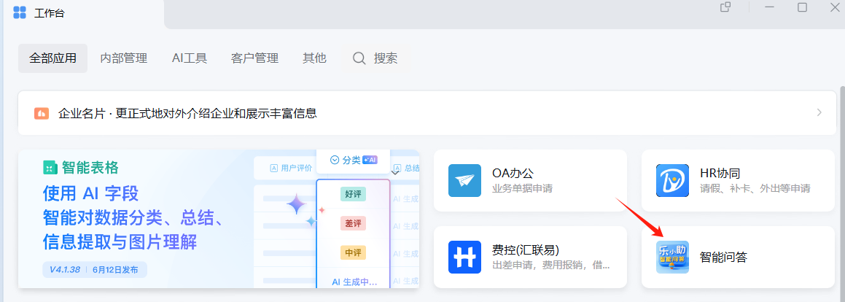Click the red 差评 tag
This screenshot has height=302, width=845.
point(353,223)
